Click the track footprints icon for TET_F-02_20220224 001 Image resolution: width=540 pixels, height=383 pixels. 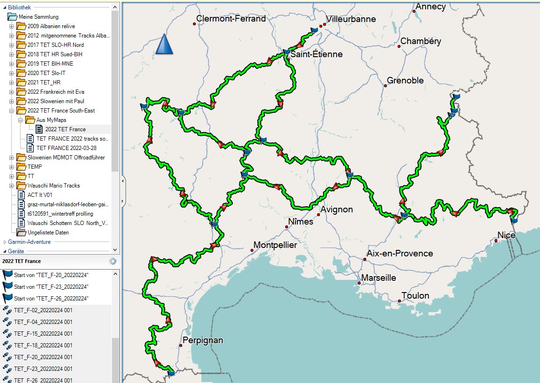pos(7,310)
